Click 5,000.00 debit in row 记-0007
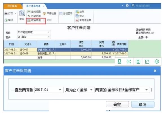 [x=81, y=50]
